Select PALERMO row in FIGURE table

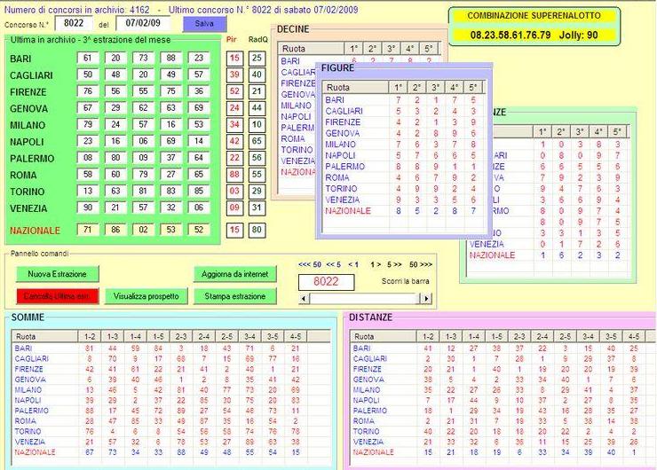click(404, 167)
